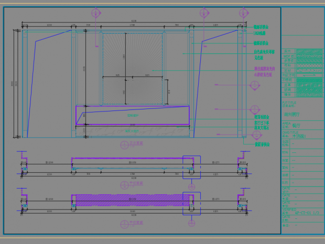Screen dimensions: 325x244
Task: Select the magenta cabinet rectangle in the elevation
Action: [x=132, y=115]
